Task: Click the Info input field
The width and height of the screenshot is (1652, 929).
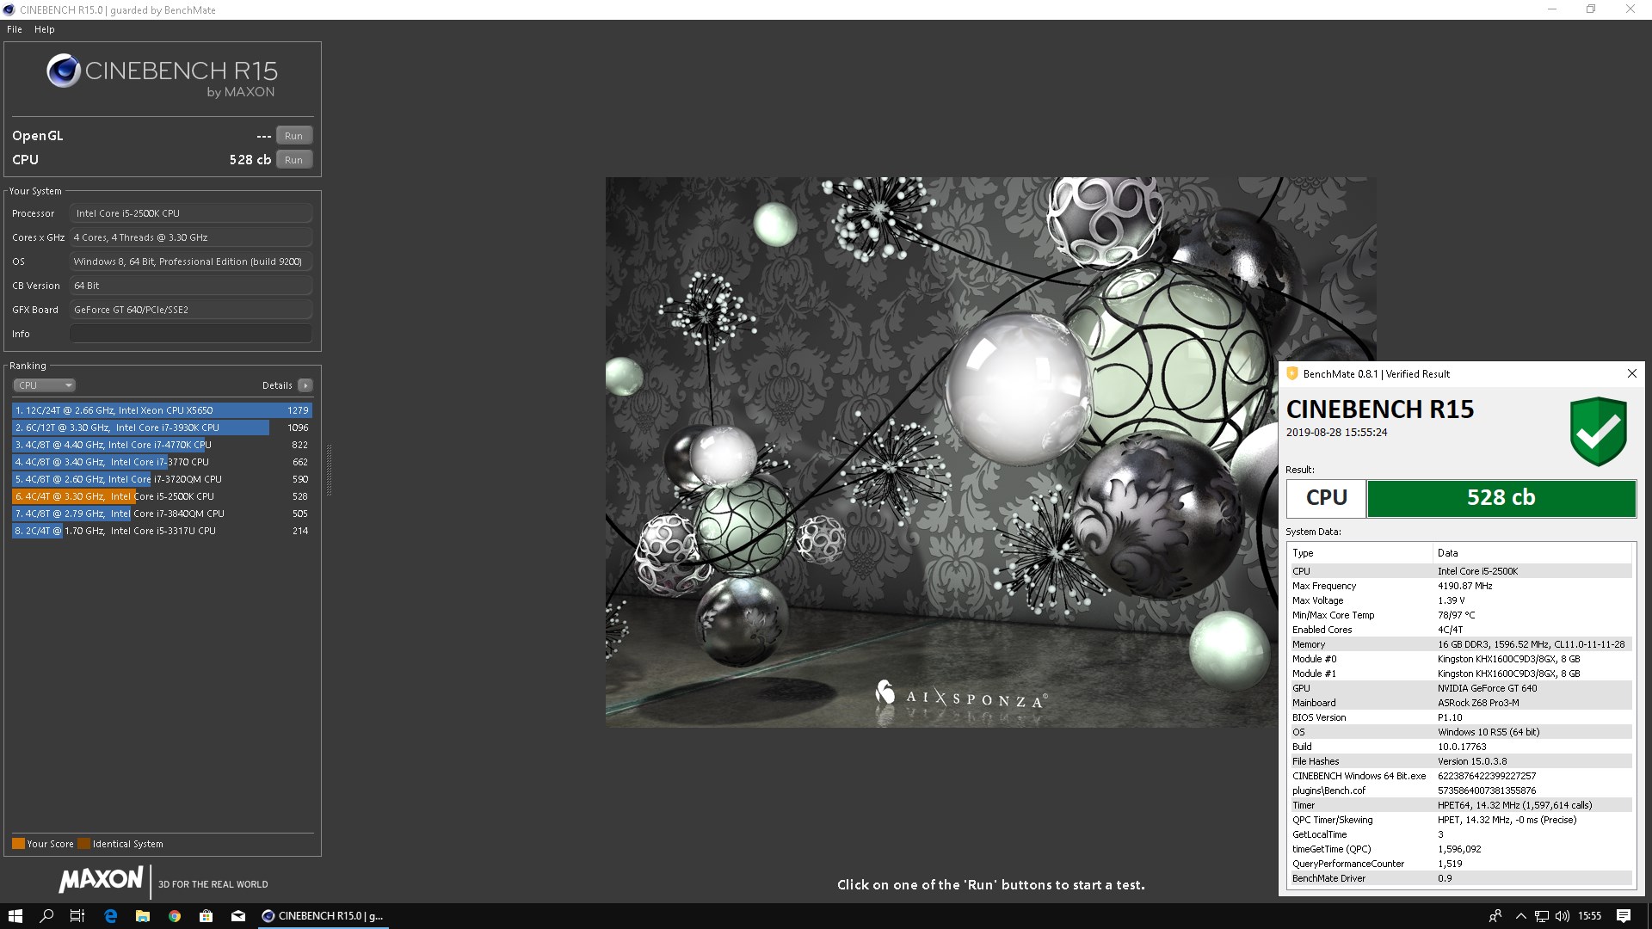Action: pyautogui.click(x=191, y=334)
